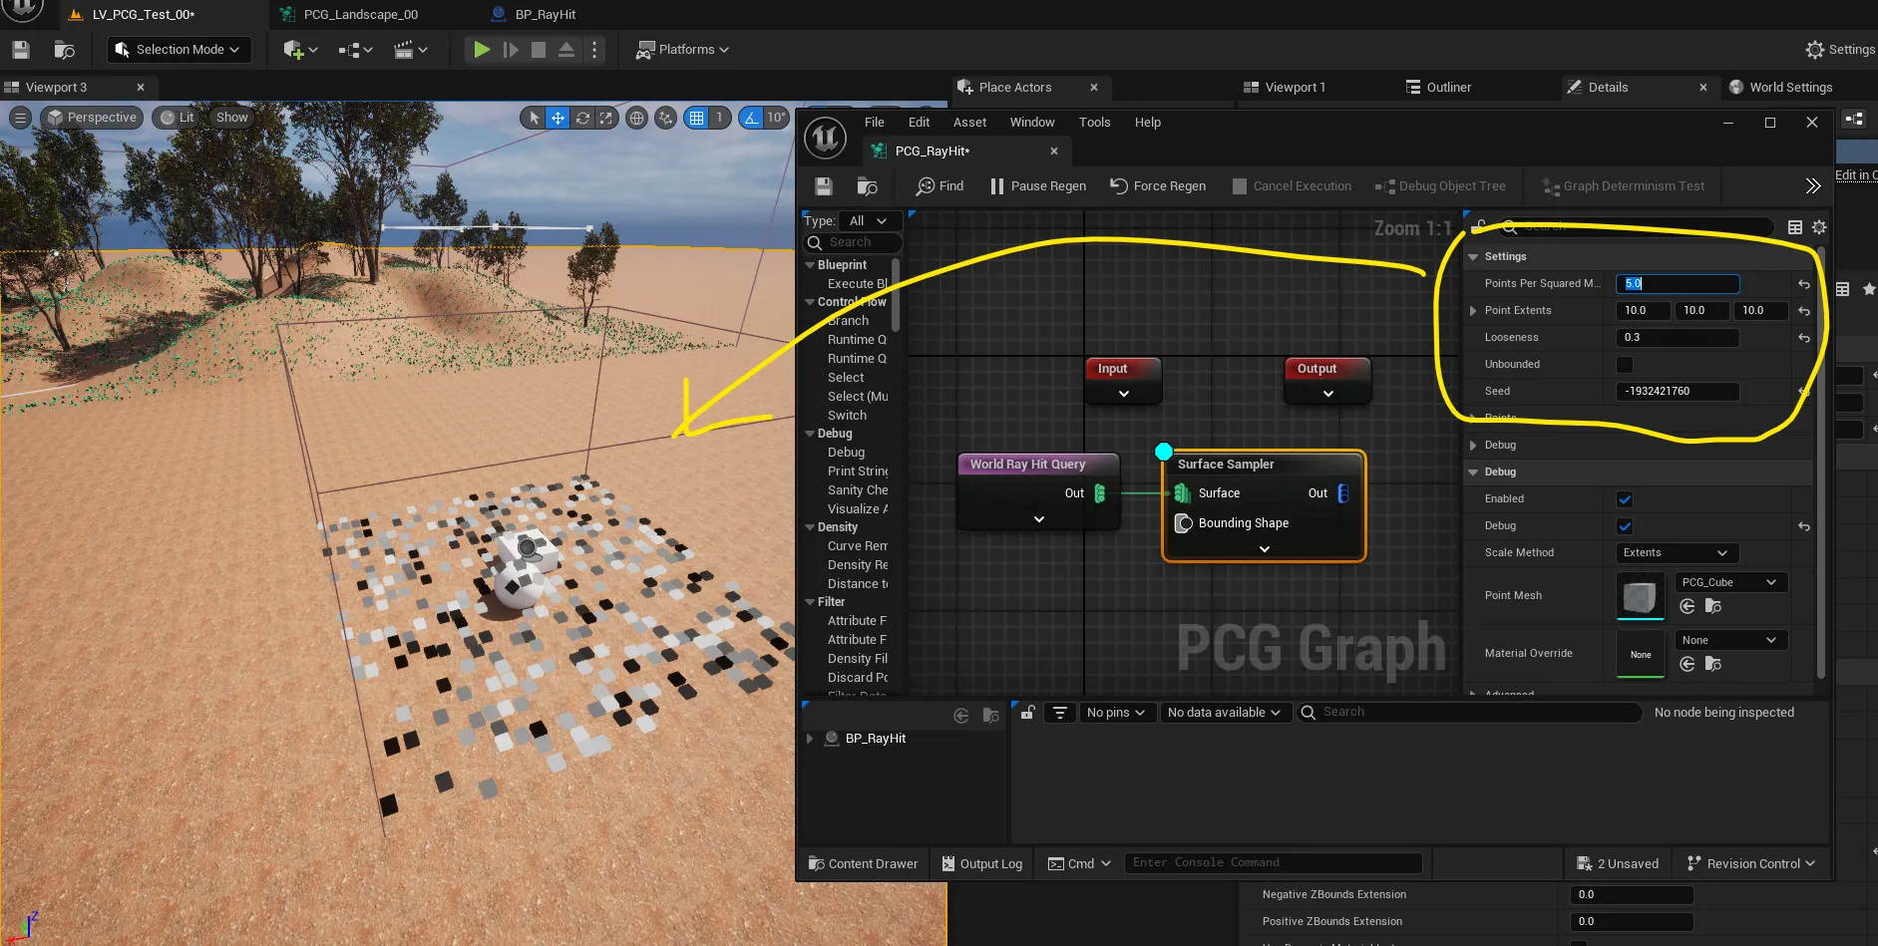
Task: Open the Asset menu in PCG editor
Action: (x=969, y=123)
